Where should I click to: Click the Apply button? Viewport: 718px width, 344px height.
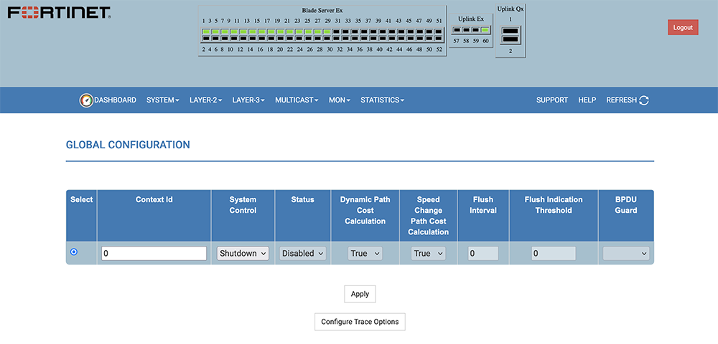click(360, 295)
